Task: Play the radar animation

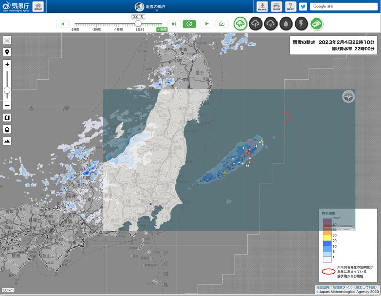Action: tap(206, 24)
